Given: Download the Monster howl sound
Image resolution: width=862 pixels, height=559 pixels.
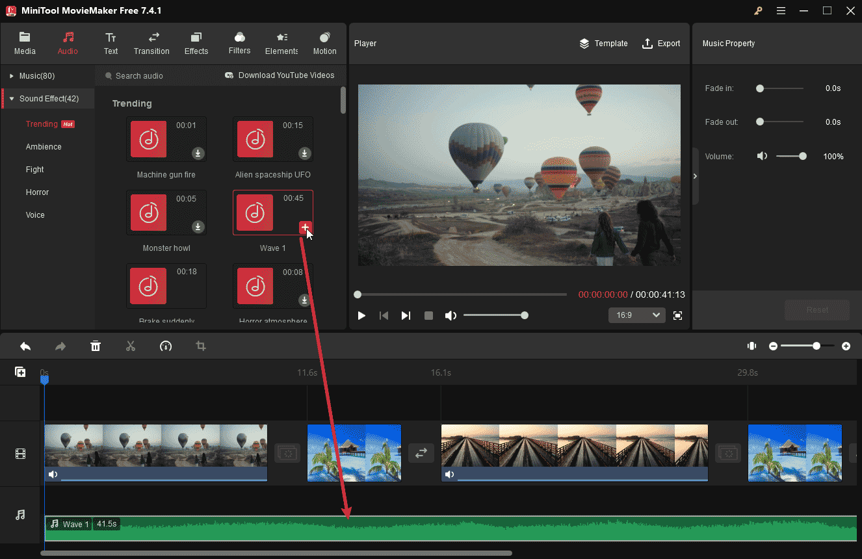Looking at the screenshot, I should (198, 227).
